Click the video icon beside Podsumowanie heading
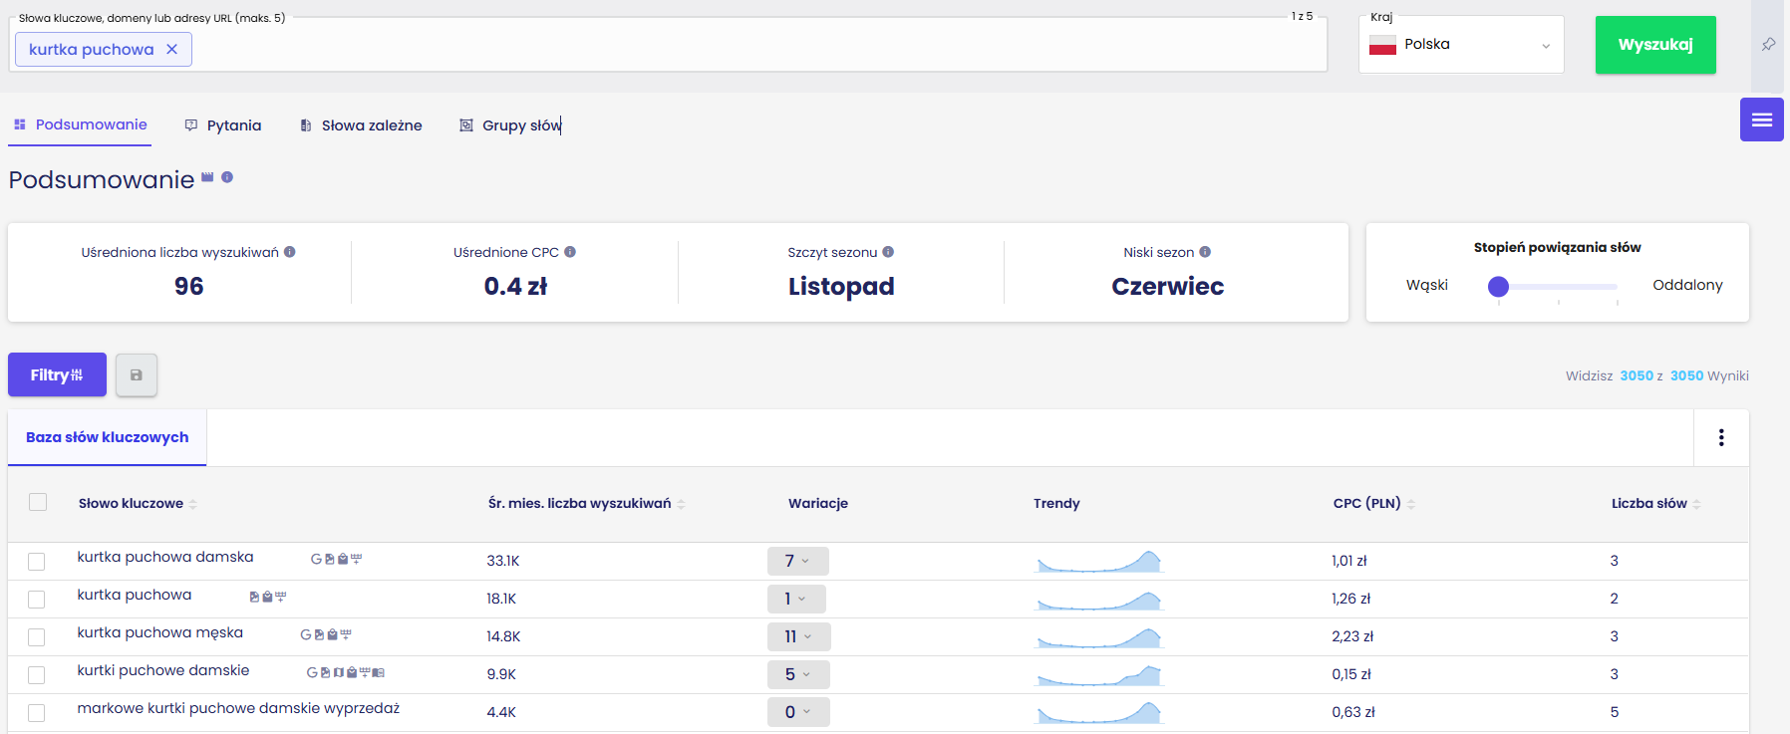This screenshot has height=734, width=1790. (x=207, y=177)
